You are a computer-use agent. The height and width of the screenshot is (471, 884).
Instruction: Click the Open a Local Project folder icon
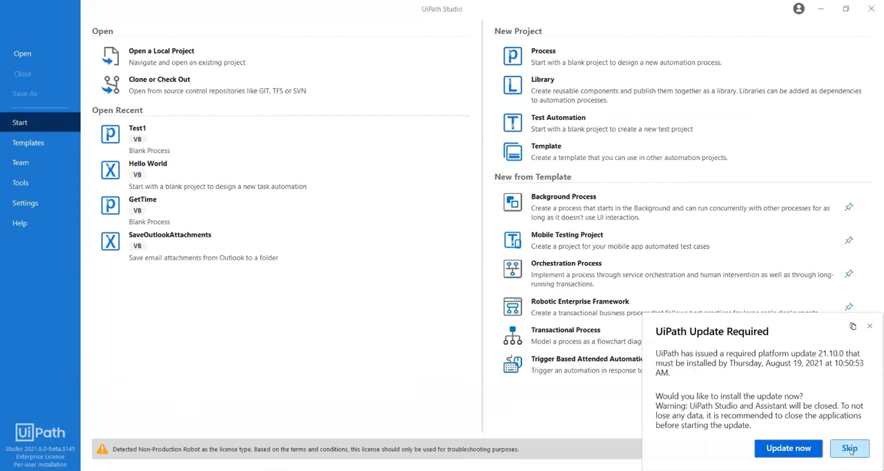(110, 56)
